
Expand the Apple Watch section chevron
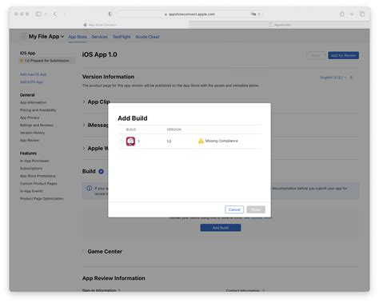tap(84, 148)
